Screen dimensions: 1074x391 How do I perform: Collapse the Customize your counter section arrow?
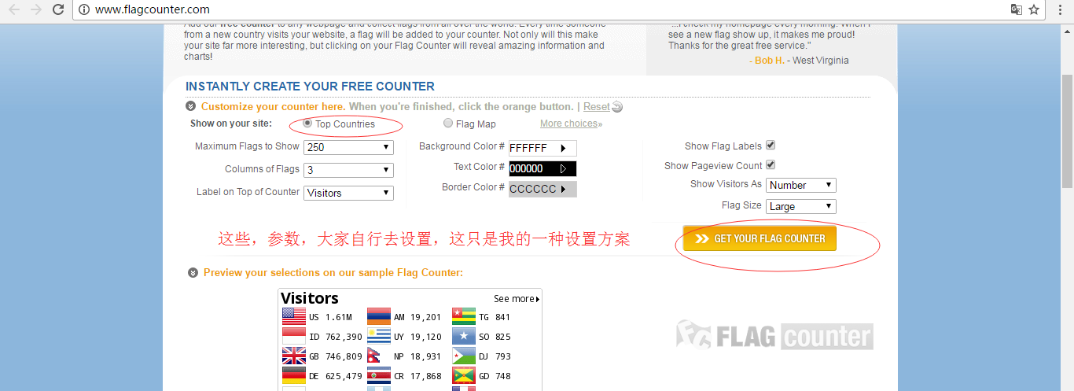tap(190, 107)
